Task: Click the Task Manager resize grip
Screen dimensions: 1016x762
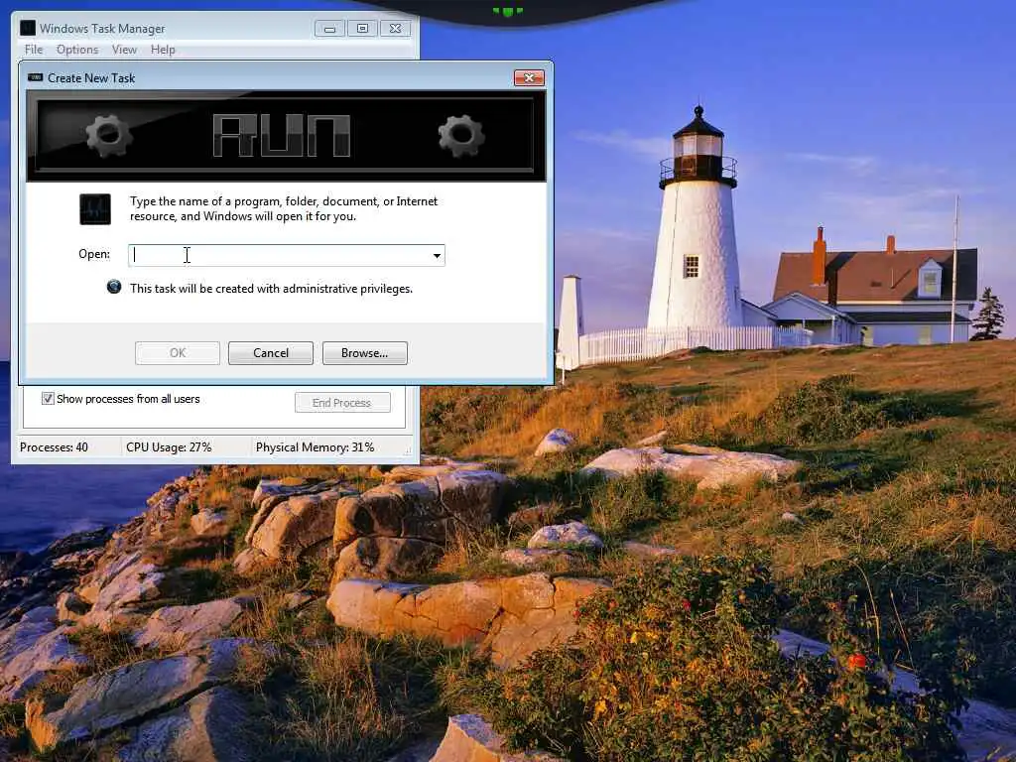Action: [408, 450]
